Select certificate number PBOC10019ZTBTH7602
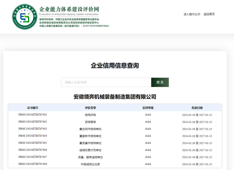This screenshot has width=234, height=170. click(x=33, y=122)
